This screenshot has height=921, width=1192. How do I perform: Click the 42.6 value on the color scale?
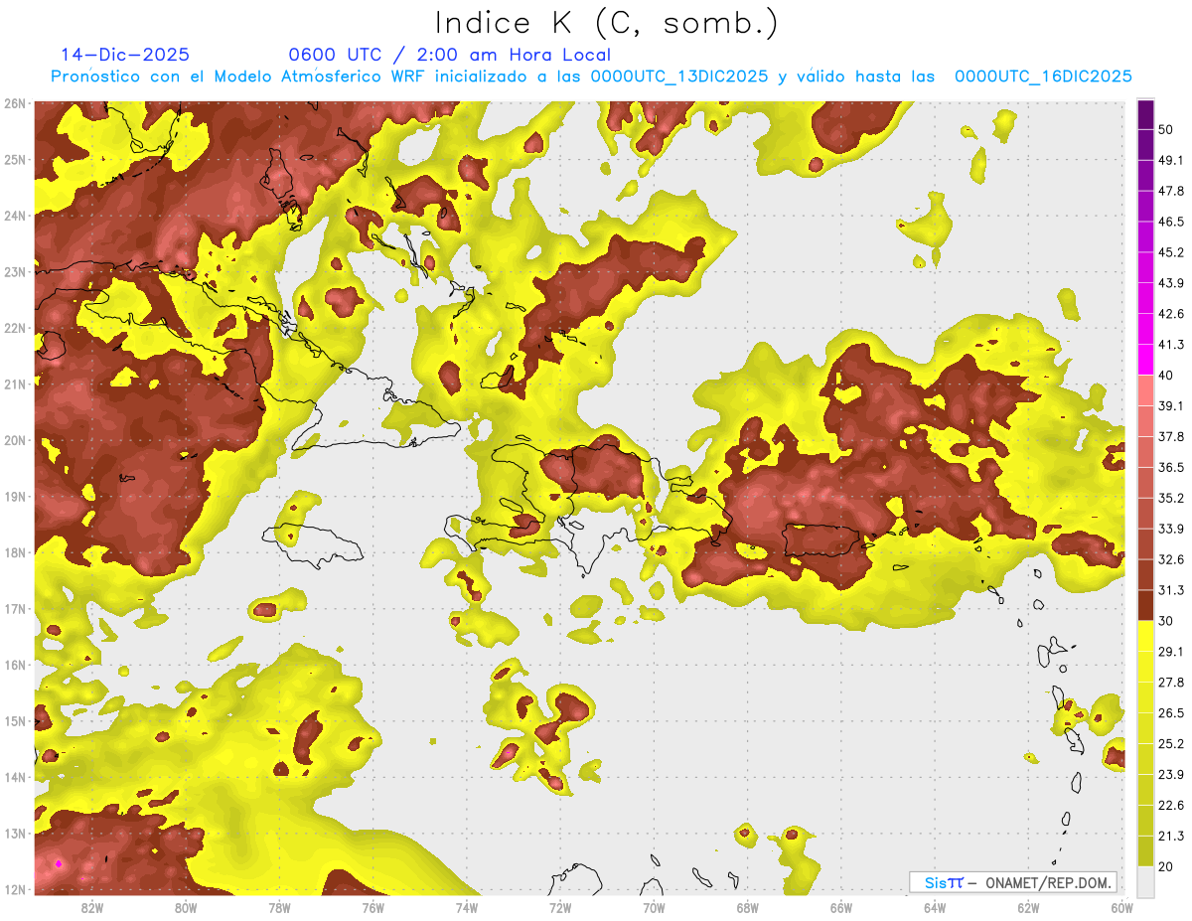point(1170,314)
